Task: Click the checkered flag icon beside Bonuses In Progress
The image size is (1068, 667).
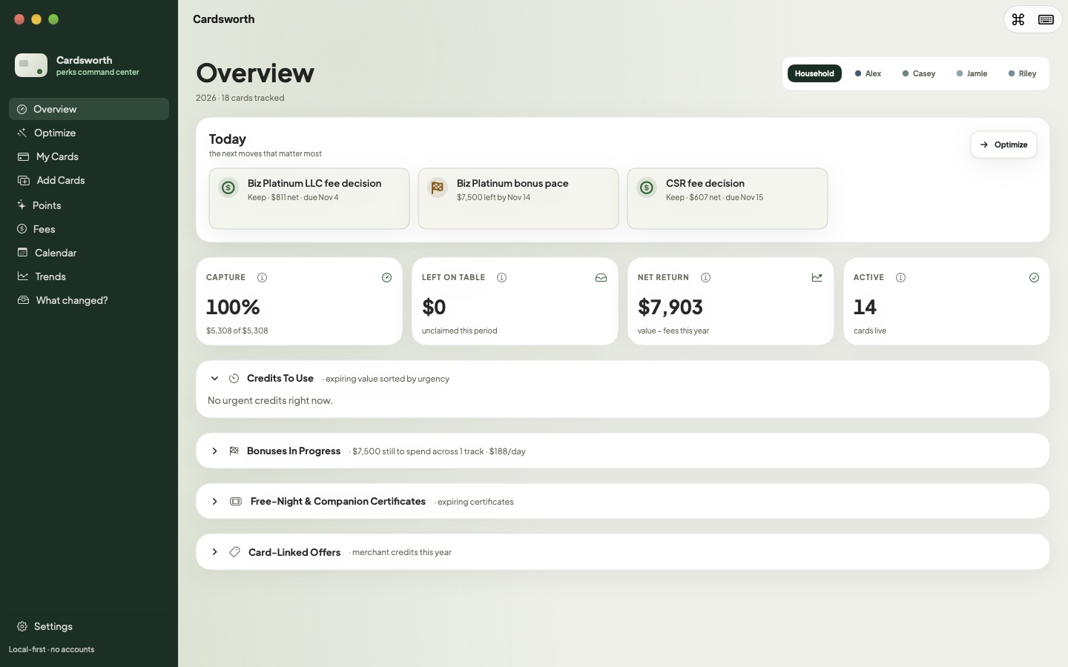Action: click(234, 451)
